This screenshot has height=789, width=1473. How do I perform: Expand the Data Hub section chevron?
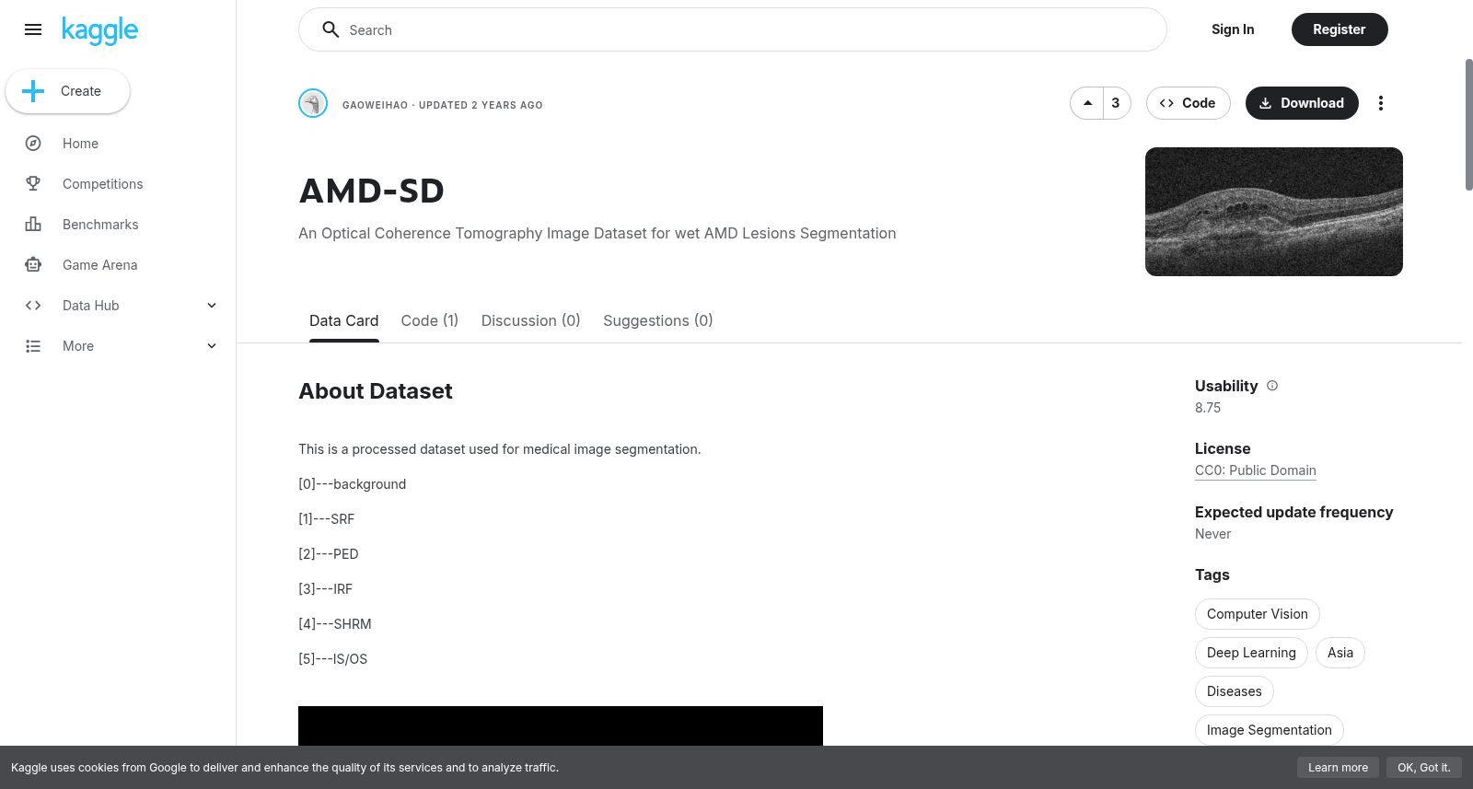click(x=212, y=306)
